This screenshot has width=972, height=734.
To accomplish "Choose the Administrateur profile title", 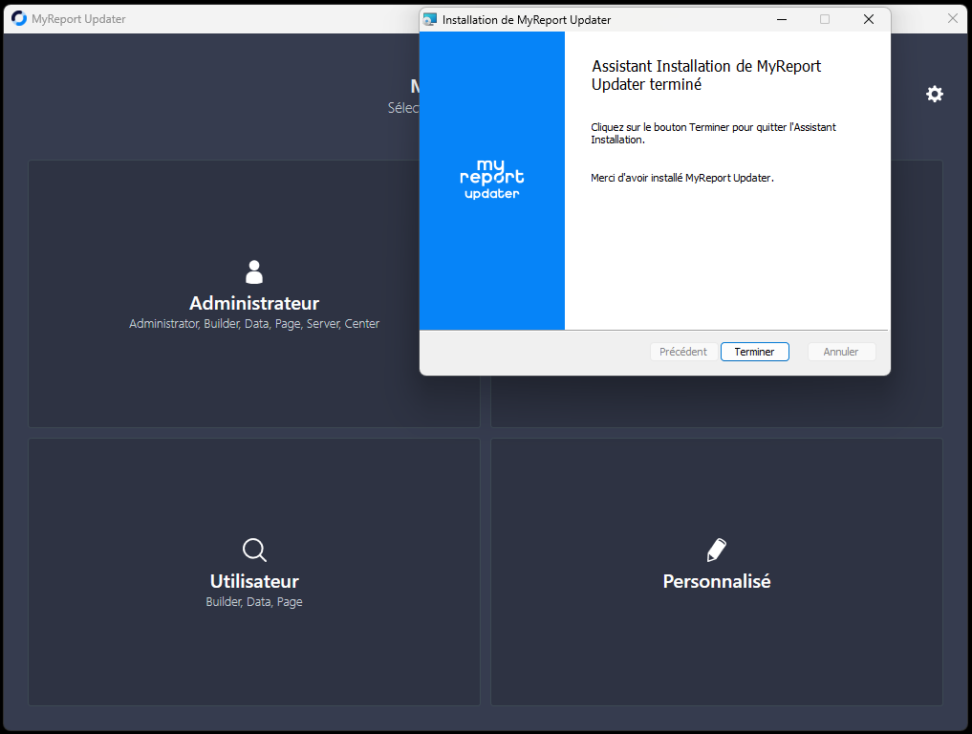I will coord(254,303).
